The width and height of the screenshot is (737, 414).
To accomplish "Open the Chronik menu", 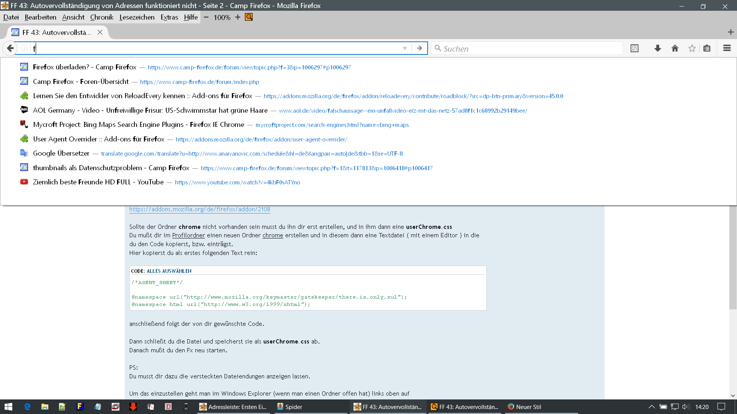I will [x=102, y=17].
